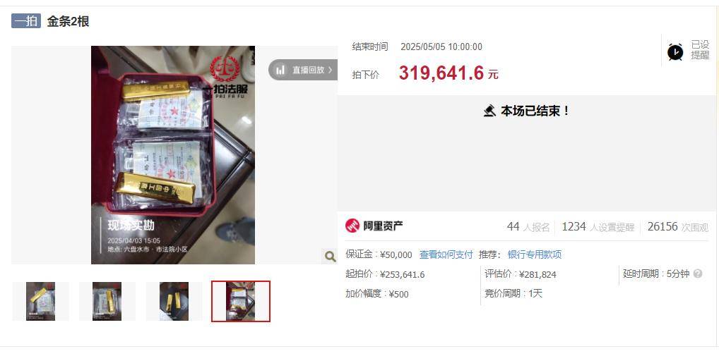
Task: Select the second gold bar thumbnail
Action: click(x=107, y=301)
